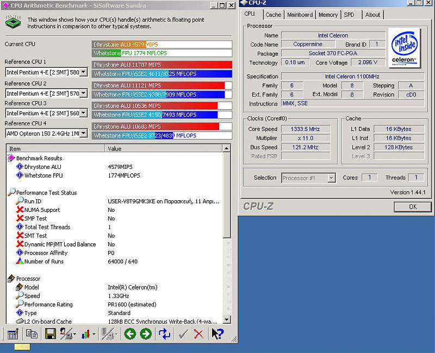435x353 pixels.
Task: Click the red X icon beside SMT Test
Action: coord(20,235)
